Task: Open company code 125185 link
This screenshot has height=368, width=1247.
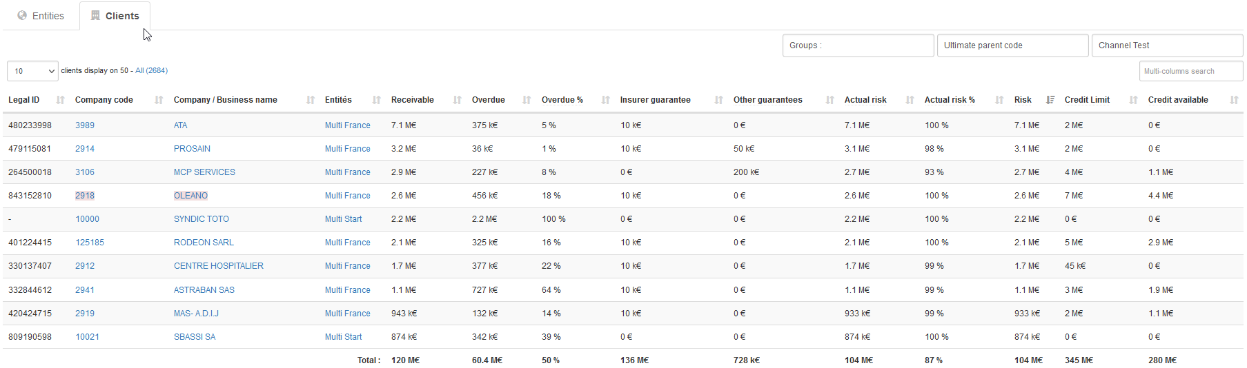Action: [x=90, y=243]
